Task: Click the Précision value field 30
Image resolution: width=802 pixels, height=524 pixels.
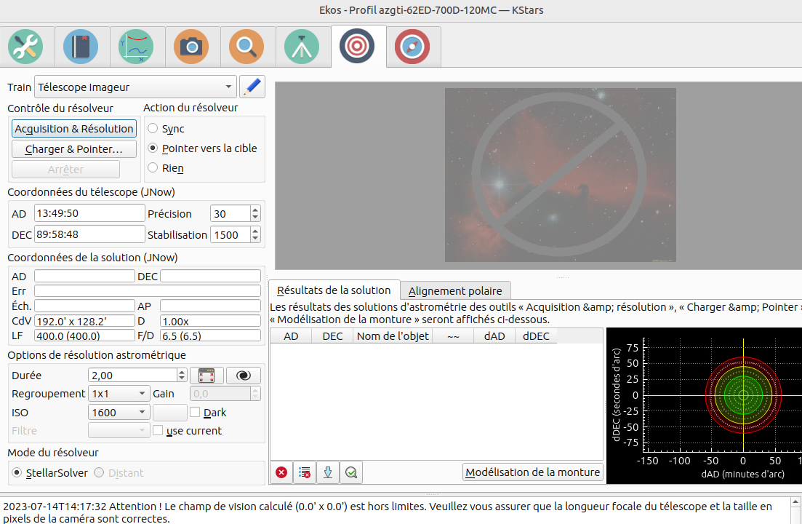Action: (x=230, y=213)
